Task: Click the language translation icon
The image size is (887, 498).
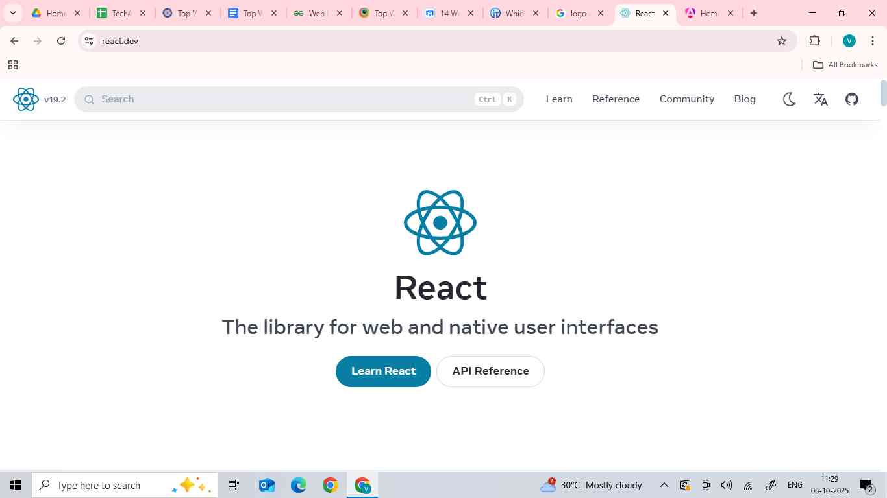Action: [821, 99]
